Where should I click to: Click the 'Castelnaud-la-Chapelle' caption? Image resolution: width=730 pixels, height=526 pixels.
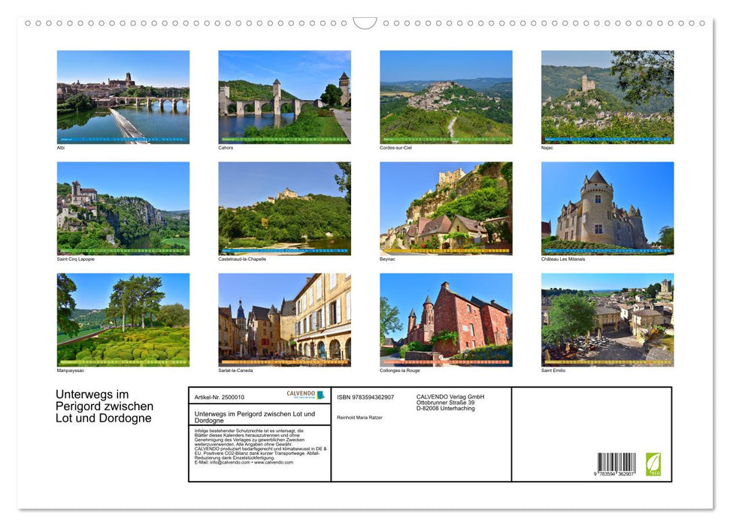click(x=242, y=258)
